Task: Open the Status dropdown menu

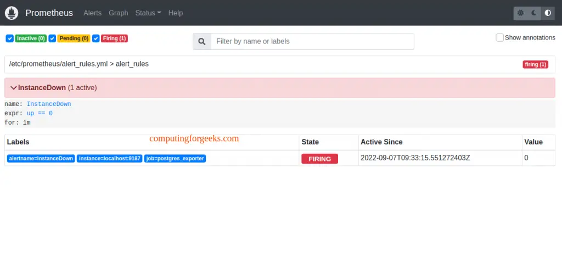Action: [148, 13]
